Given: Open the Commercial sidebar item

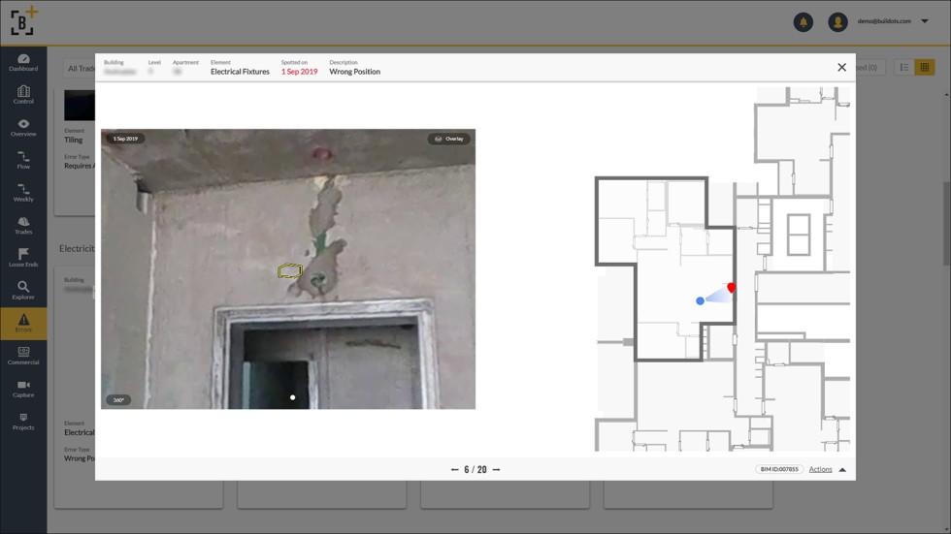Looking at the screenshot, I should (x=23, y=356).
